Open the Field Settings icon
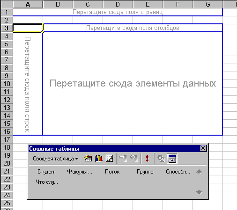Screen dimensions: 237x210 coord(161,159)
